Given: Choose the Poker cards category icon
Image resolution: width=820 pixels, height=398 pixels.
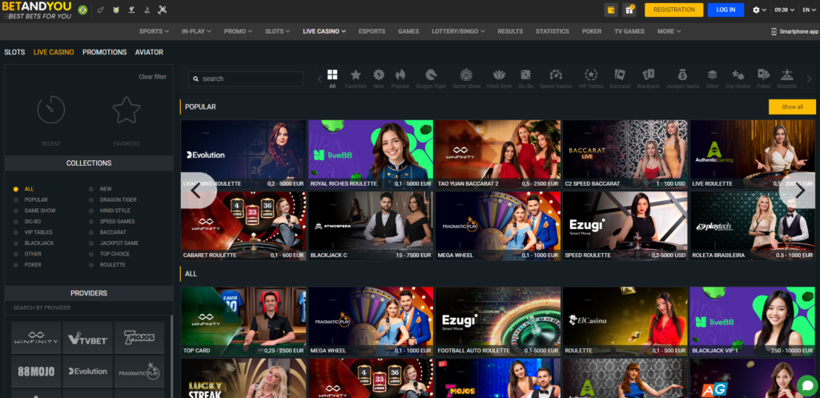Looking at the screenshot, I should tap(763, 74).
